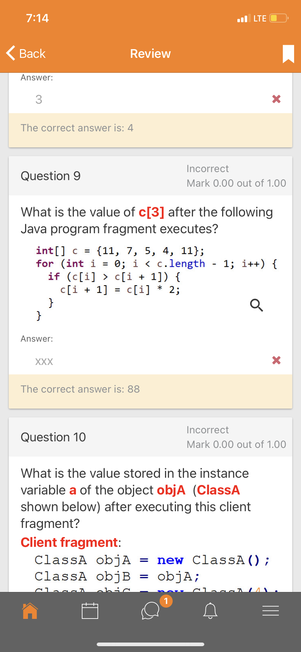301x652 pixels.
Task: Tap the red X beside answer XXX
Action: coord(276,360)
